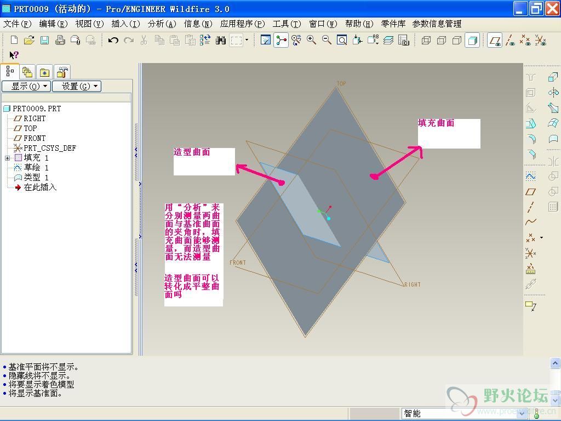Toggle datum axes visibility
Image resolution: width=561 pixels, height=421 pixels.
510,40
